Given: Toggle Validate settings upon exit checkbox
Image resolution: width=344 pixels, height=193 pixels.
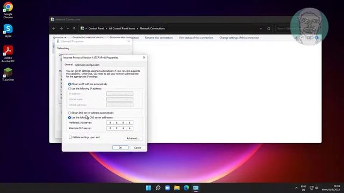Looking at the screenshot, I should (70, 137).
